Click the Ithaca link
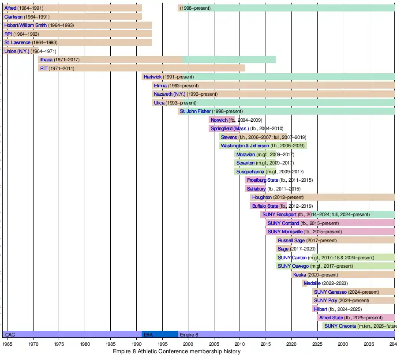The height and width of the screenshot is (355, 397). point(46,60)
